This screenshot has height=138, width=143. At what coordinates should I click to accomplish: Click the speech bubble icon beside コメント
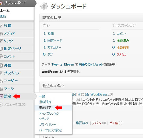[x=1, y=56]
